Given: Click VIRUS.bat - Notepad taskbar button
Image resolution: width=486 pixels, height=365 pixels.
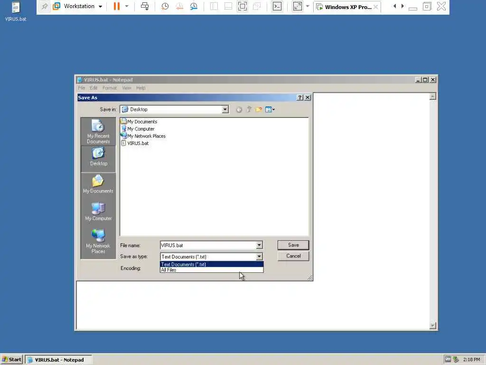Looking at the screenshot, I should tap(58, 360).
